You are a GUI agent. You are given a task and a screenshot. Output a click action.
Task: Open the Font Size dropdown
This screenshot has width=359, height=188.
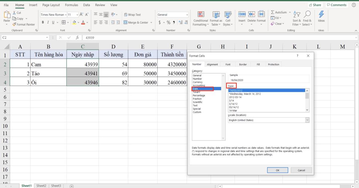[x=77, y=14]
